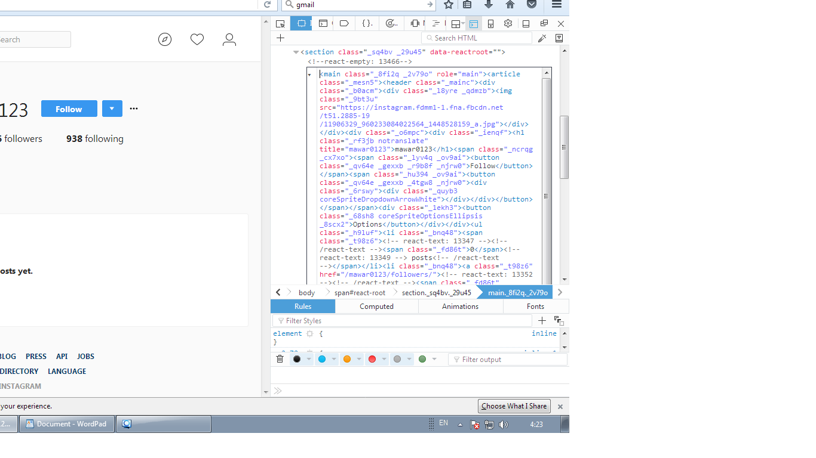The image size is (816, 458).
Task: Open the Pocket icon in toolbar
Action: click(x=532, y=5)
